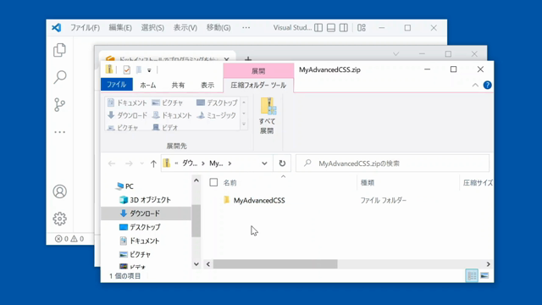
Task: Expand ダウ... breadcrumb chevron in address bar
Action: tap(203, 164)
